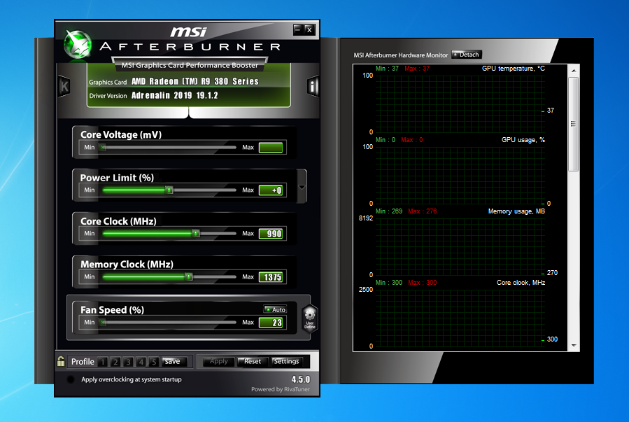This screenshot has height=422, width=629.
Task: Open the Settings dialog
Action: pyautogui.click(x=286, y=361)
